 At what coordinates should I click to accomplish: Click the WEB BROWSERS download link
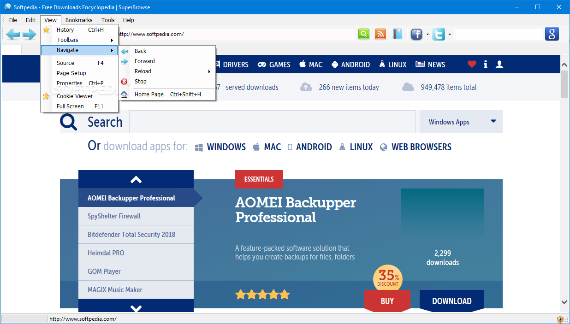(x=416, y=147)
